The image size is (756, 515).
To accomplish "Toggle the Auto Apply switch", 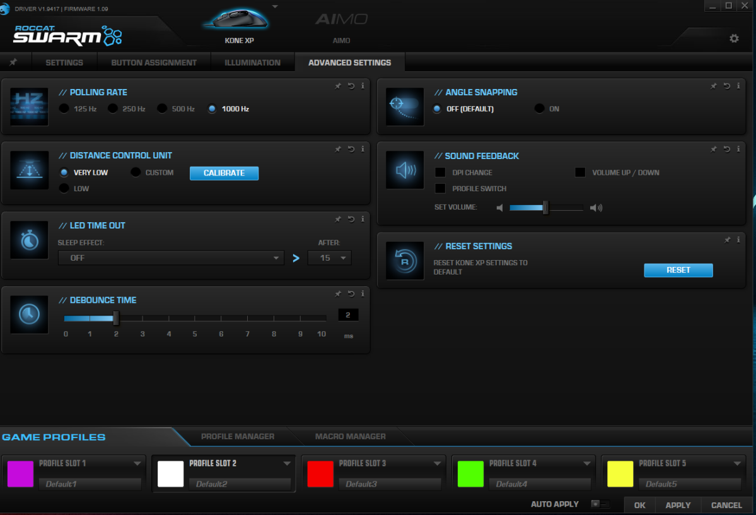I will point(600,504).
